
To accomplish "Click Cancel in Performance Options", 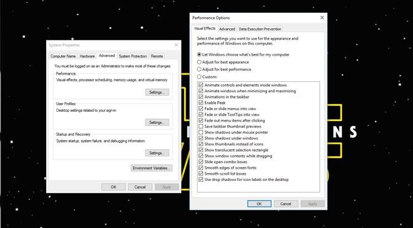I will (286, 204).
